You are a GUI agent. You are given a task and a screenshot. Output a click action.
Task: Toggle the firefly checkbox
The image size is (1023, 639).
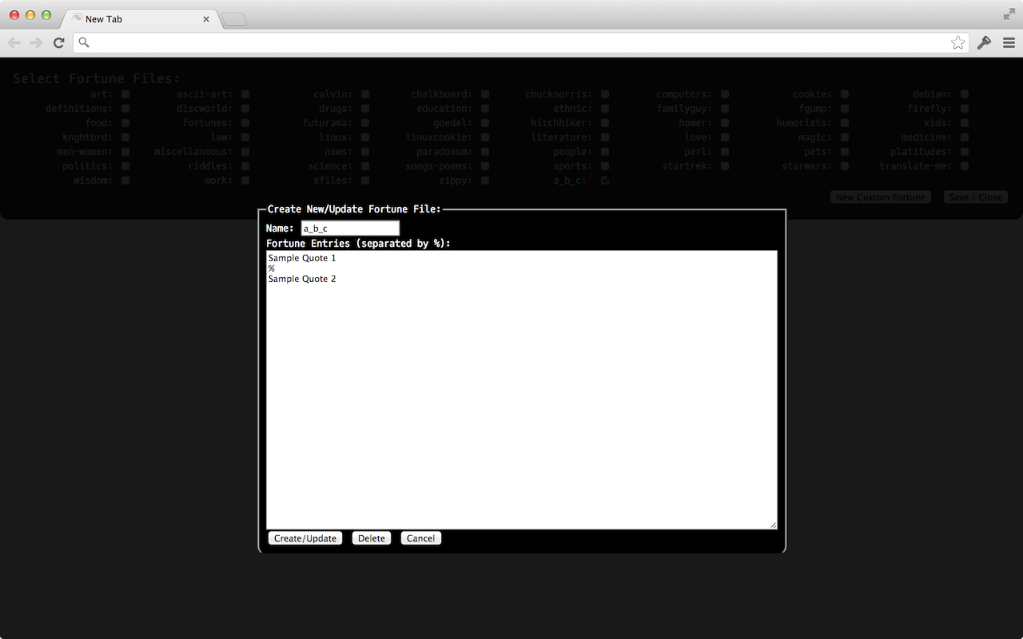click(965, 109)
